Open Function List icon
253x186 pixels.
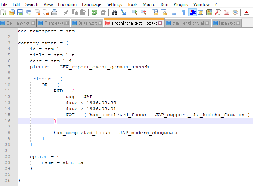[218, 12]
